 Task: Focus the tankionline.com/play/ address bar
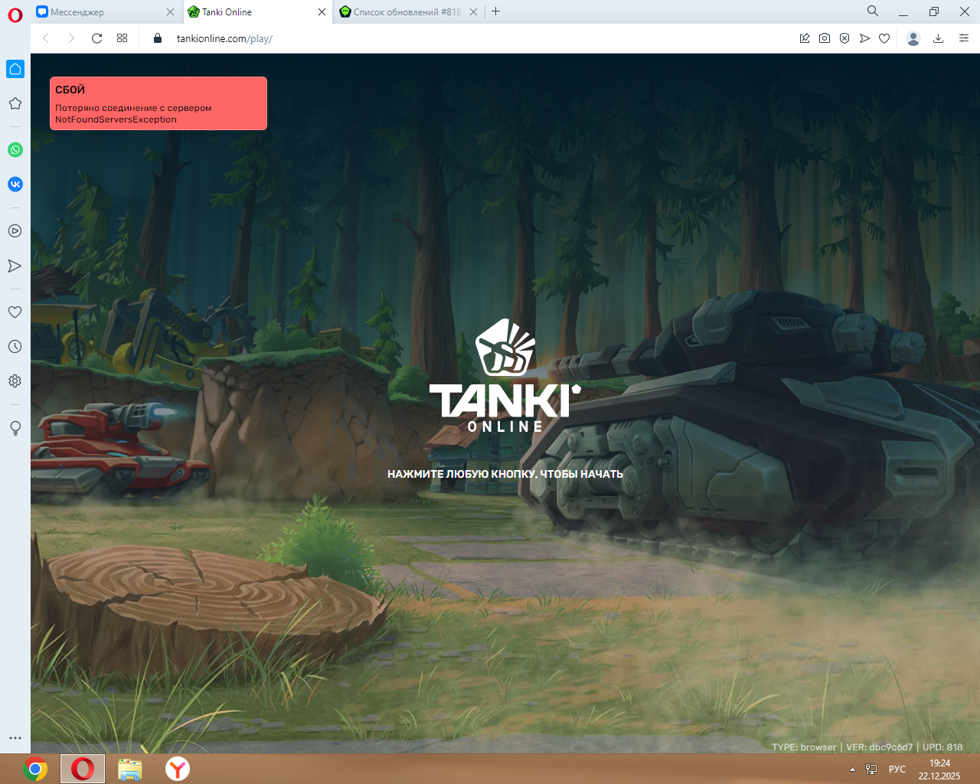tap(224, 38)
